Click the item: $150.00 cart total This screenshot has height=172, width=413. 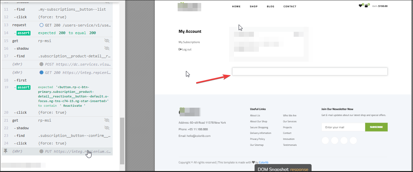[x=380, y=6]
